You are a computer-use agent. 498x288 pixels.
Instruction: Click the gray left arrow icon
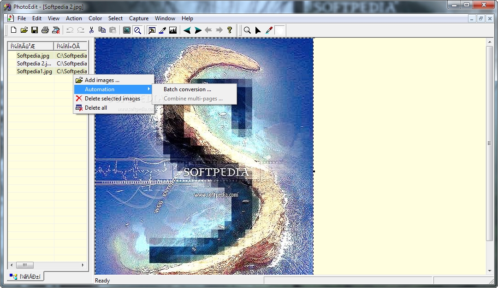(x=208, y=30)
